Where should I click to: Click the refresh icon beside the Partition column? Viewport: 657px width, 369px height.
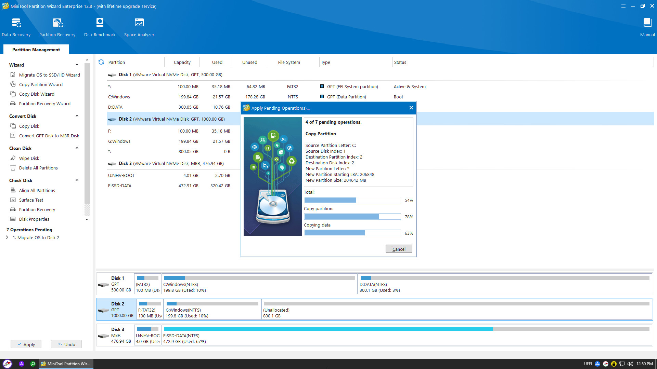(x=101, y=62)
